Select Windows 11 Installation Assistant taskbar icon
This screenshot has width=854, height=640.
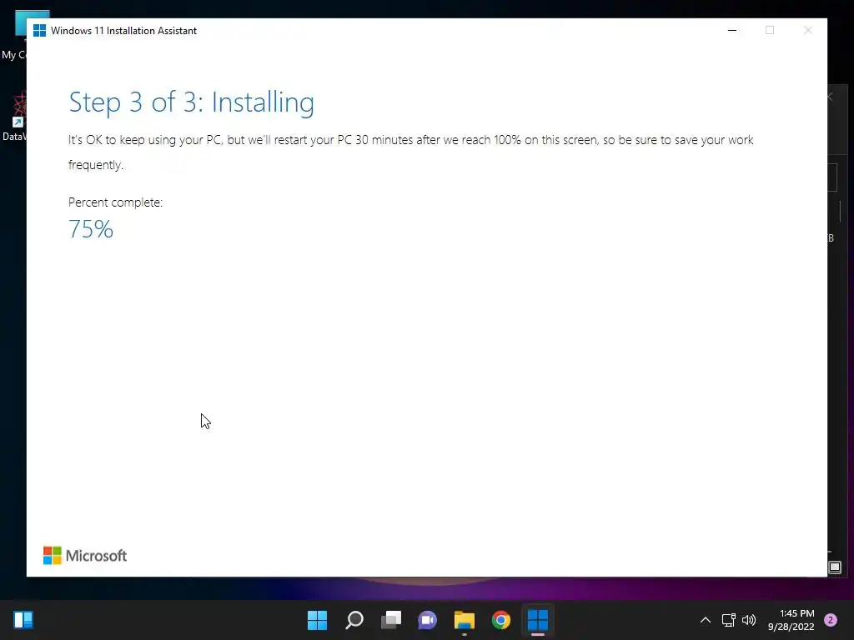538,619
